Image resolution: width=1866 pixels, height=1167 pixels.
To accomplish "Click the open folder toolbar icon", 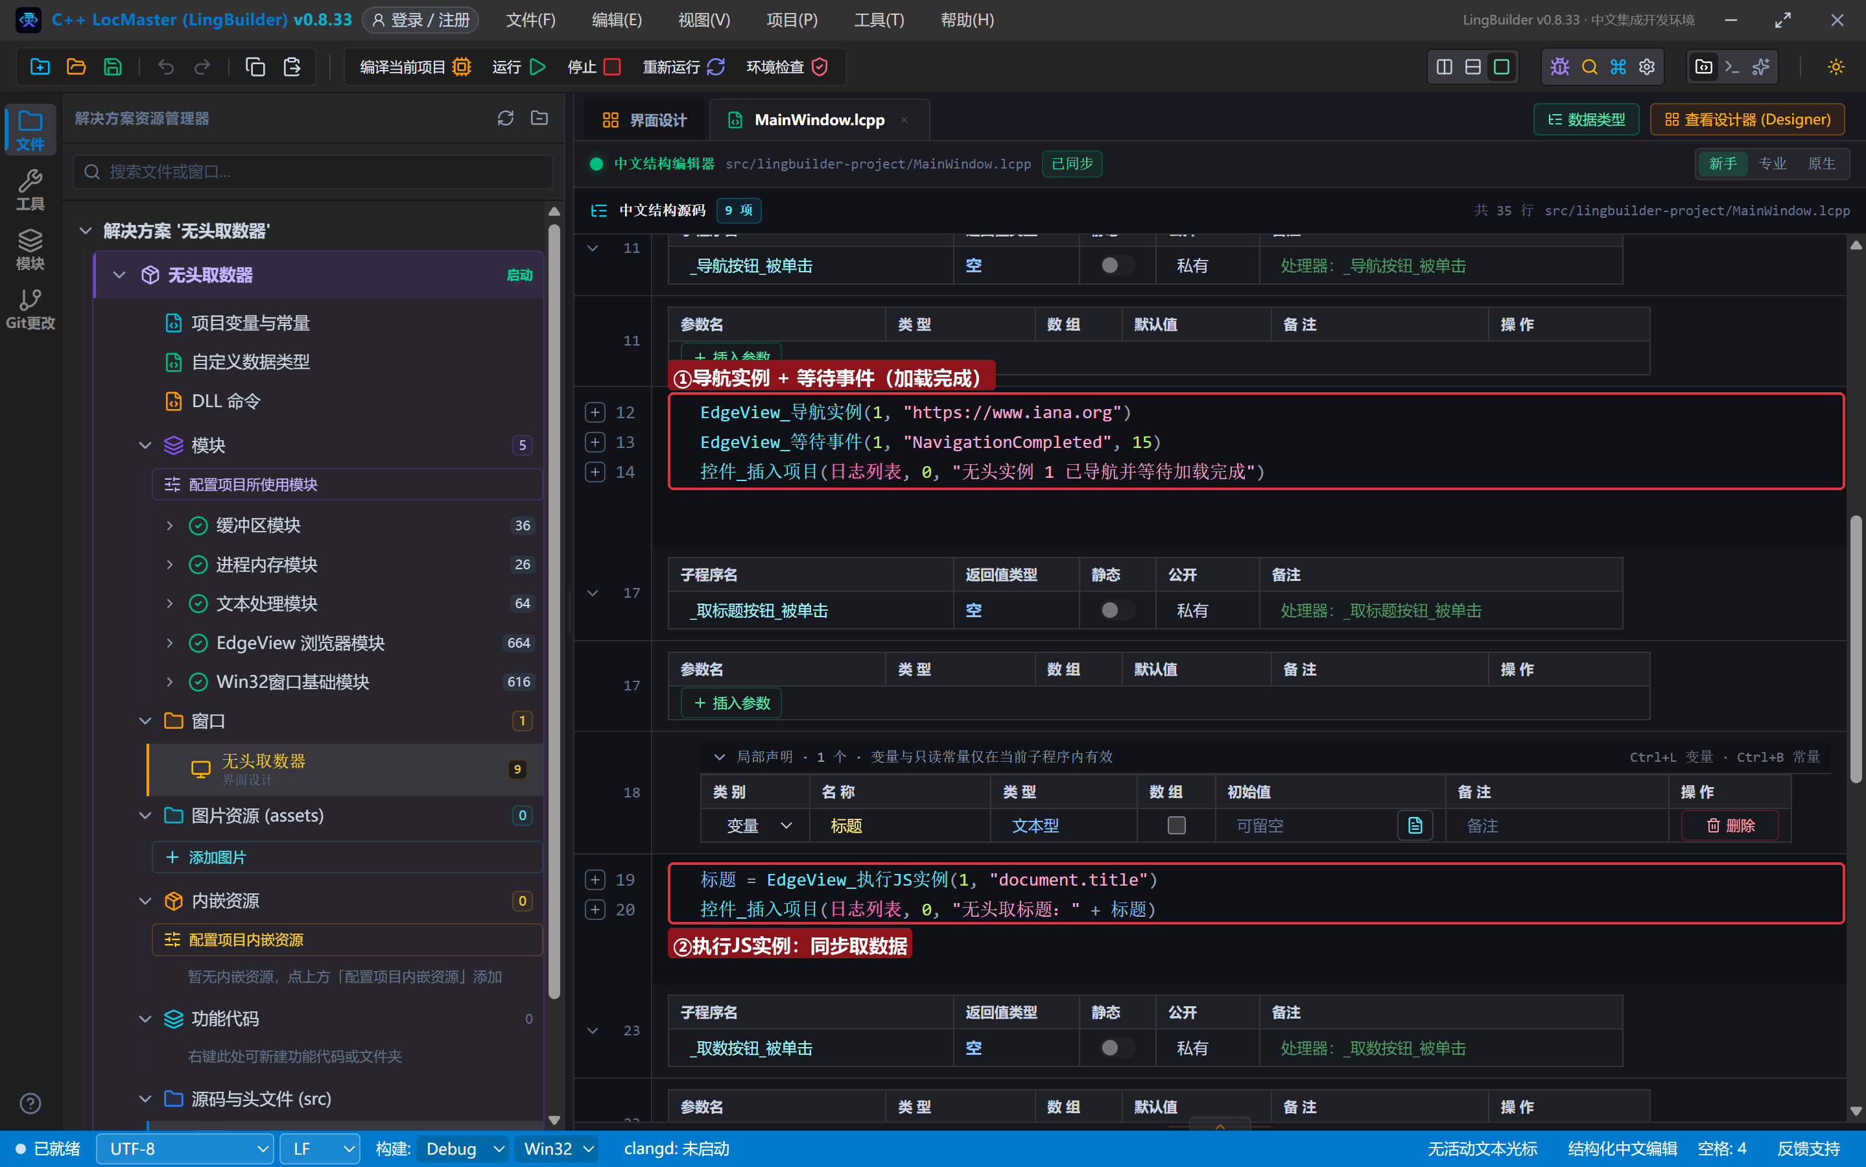I will point(76,67).
